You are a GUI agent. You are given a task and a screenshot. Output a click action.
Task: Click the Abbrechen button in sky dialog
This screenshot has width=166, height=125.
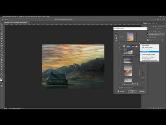[x=142, y=91]
